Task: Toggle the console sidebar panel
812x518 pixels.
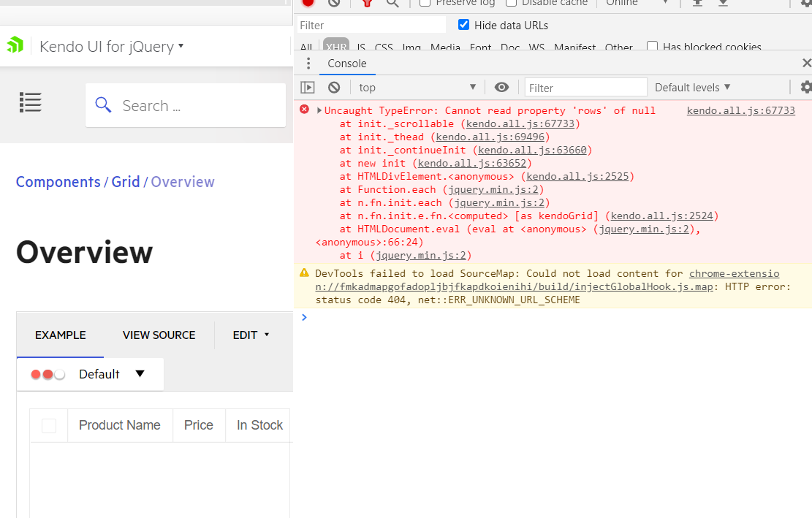Action: [308, 88]
